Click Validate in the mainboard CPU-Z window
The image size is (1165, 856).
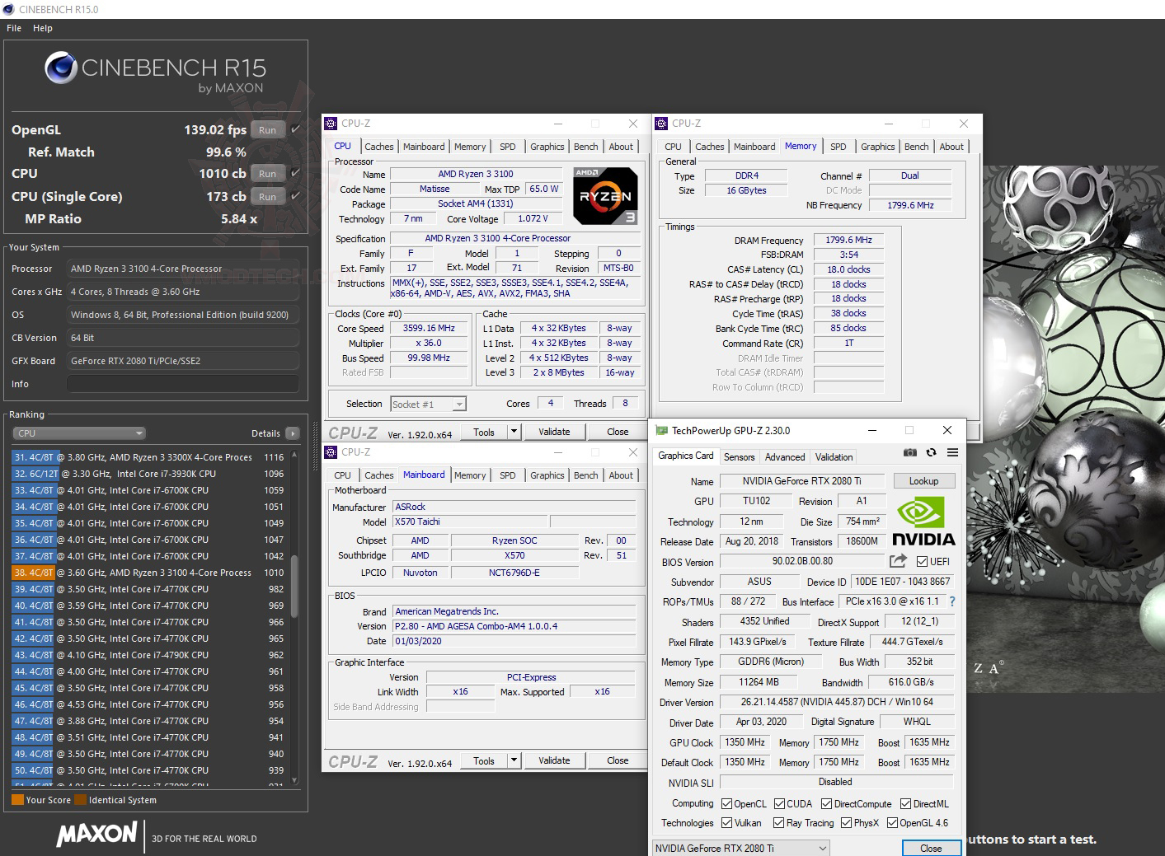(x=554, y=760)
